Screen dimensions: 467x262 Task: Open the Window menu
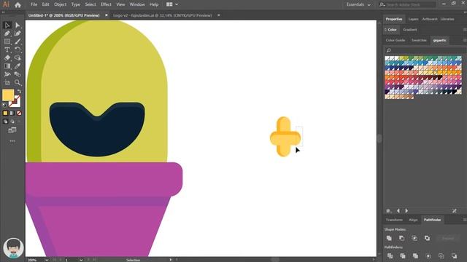(137, 4)
